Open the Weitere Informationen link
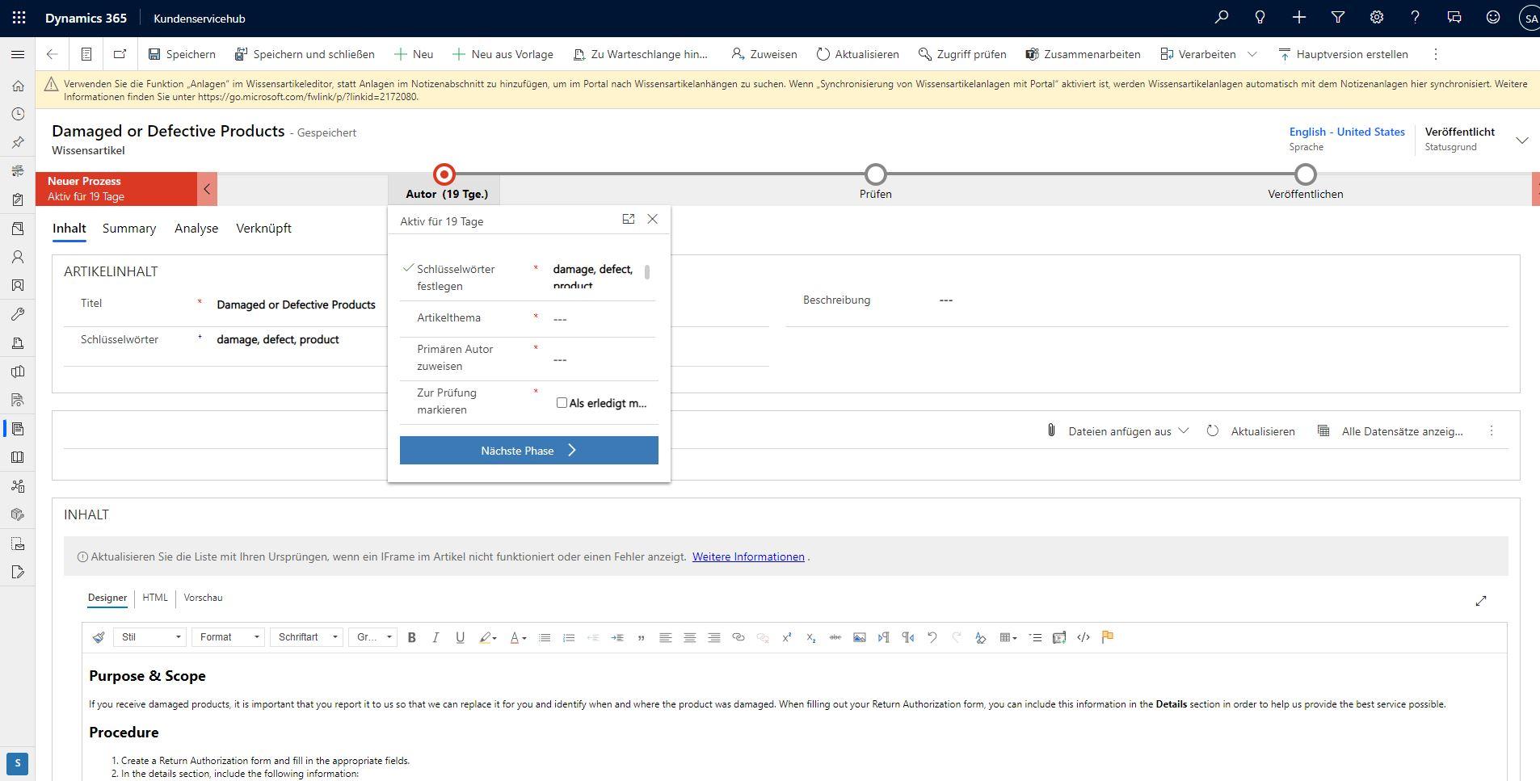Screen dimensions: 1540x781 (748, 556)
